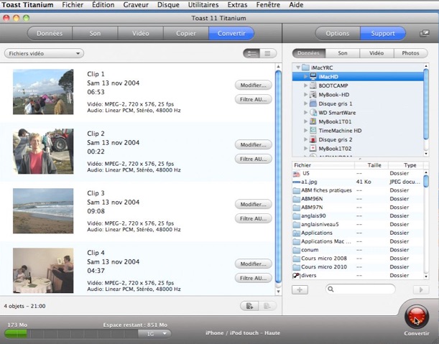Click the conum folder icon

[x=297, y=250]
